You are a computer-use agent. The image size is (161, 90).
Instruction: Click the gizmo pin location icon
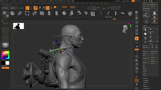pyautogui.click(x=58, y=36)
